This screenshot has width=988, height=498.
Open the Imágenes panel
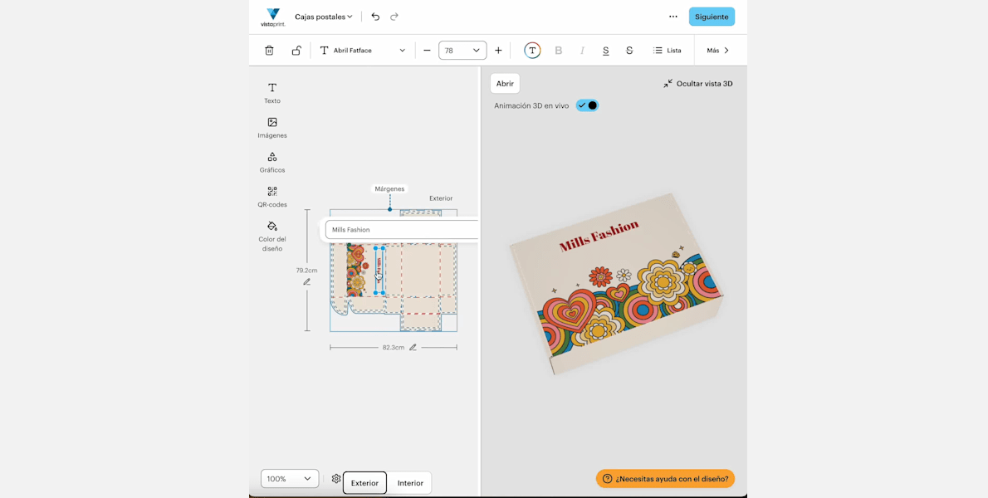coord(272,128)
